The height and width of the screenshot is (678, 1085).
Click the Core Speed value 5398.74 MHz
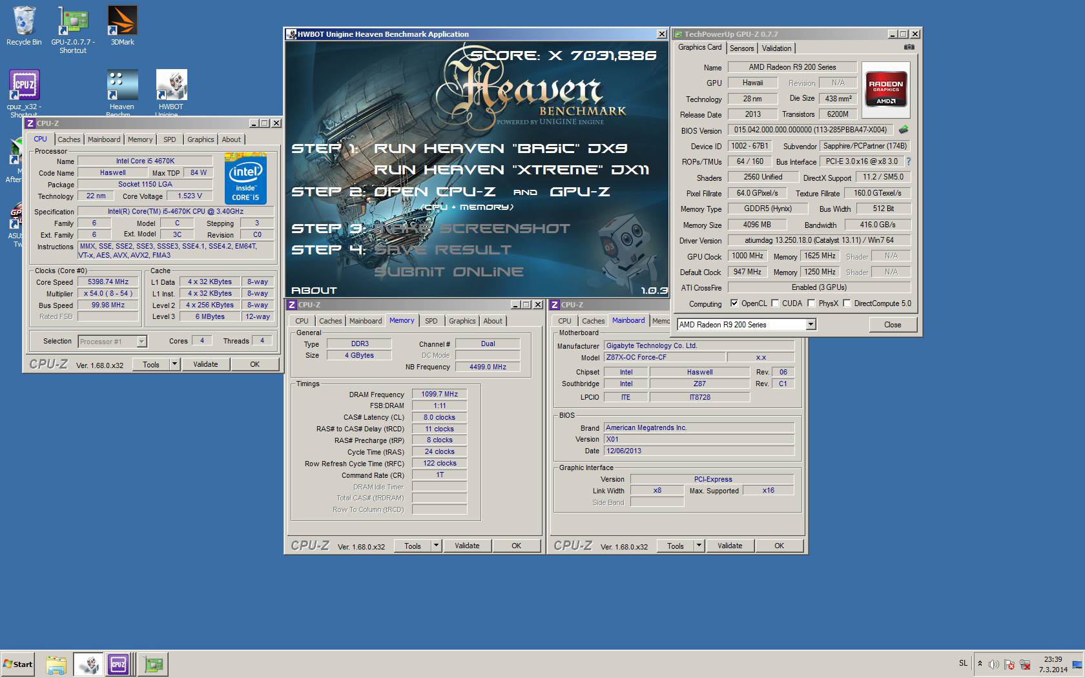[108, 282]
